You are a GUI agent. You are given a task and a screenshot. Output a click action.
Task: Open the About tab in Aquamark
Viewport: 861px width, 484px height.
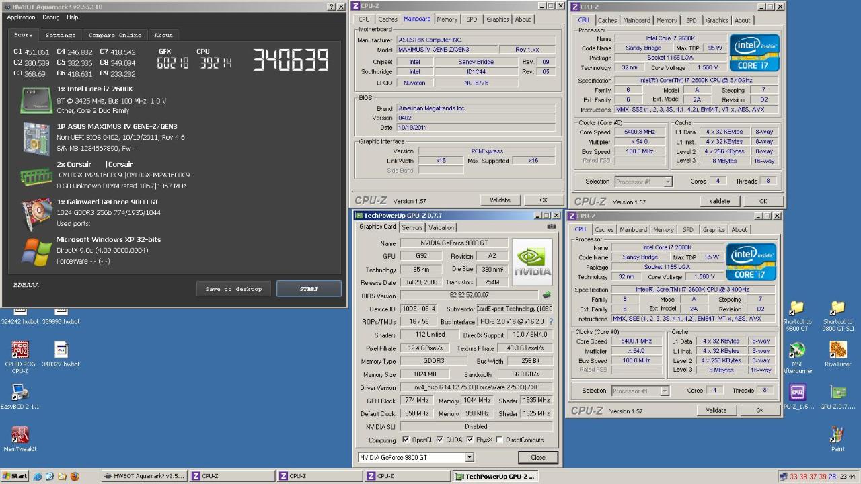pyautogui.click(x=163, y=35)
